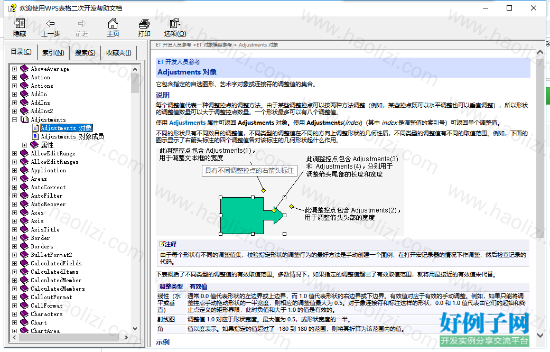Viewport: 550px width, 352px height.
Task: Switch to the 搜索(S) tab
Action: (x=85, y=53)
